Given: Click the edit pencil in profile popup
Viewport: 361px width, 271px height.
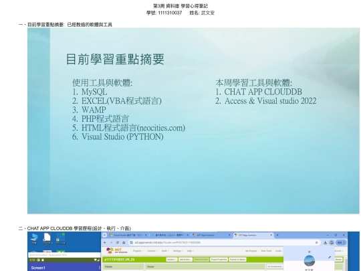Looking at the screenshot, I should (x=330, y=257).
